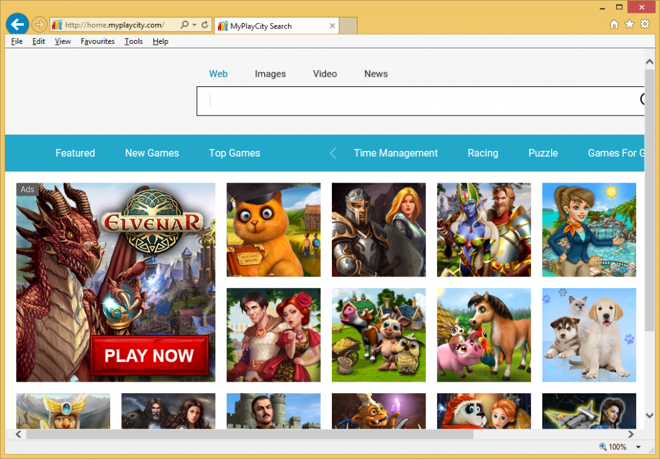Click the left chevron in category bar
Screen dimensions: 660x459
pos(333,153)
